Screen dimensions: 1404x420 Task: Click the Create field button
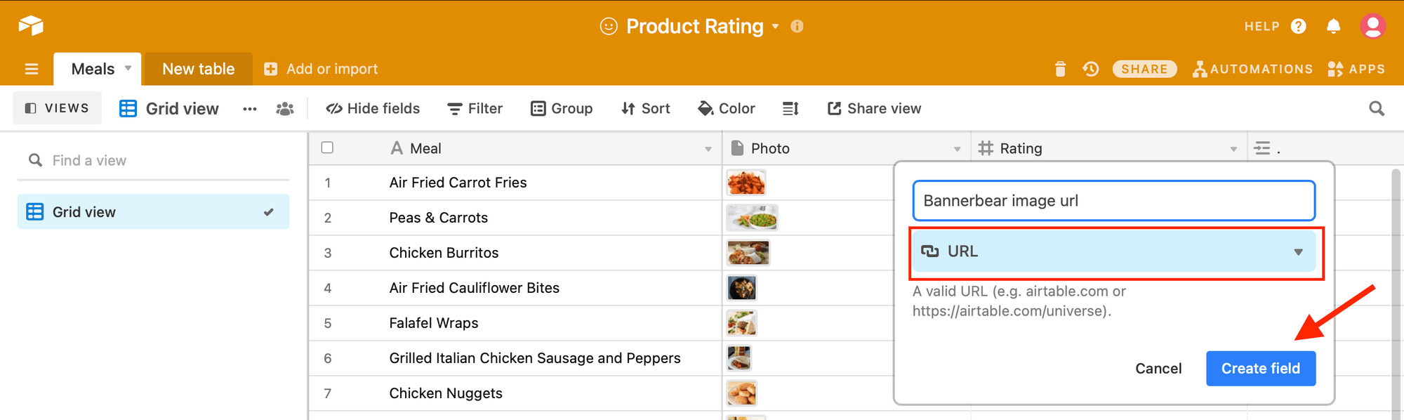[1260, 368]
